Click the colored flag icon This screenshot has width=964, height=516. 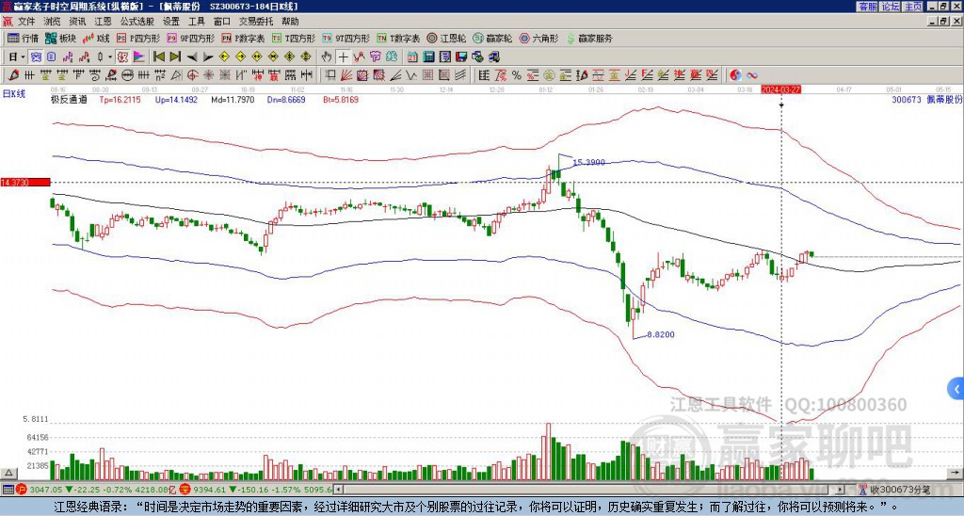coord(139,57)
